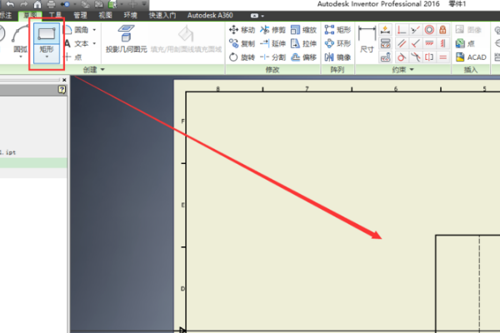
Task: Click the lock fix constraint icon
Action: (442, 30)
